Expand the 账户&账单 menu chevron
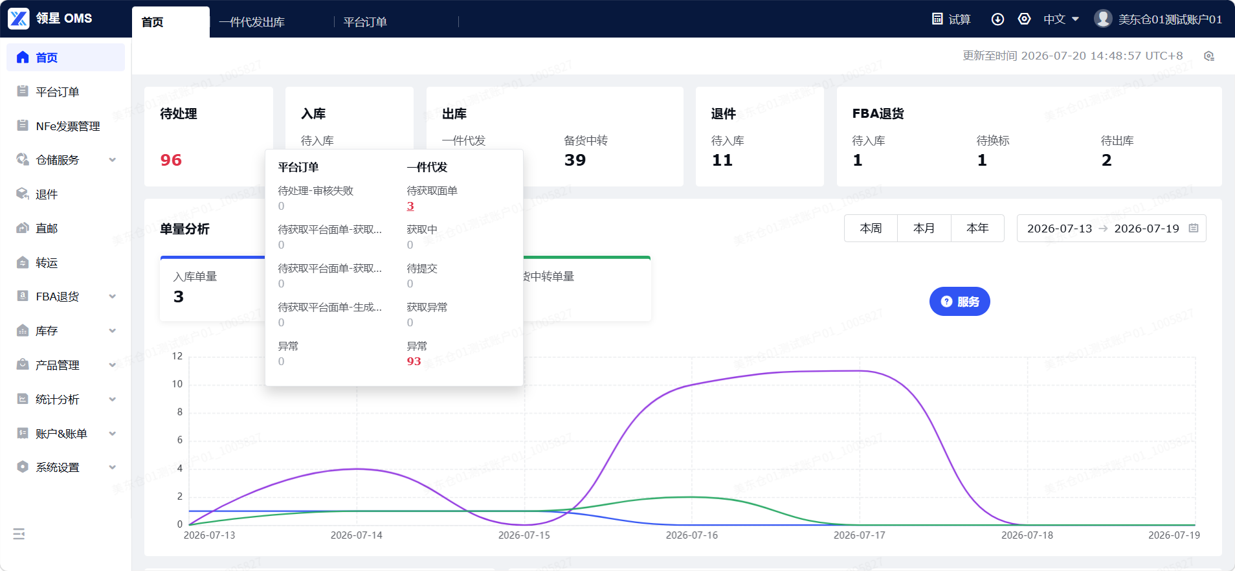This screenshot has width=1235, height=571. click(113, 434)
